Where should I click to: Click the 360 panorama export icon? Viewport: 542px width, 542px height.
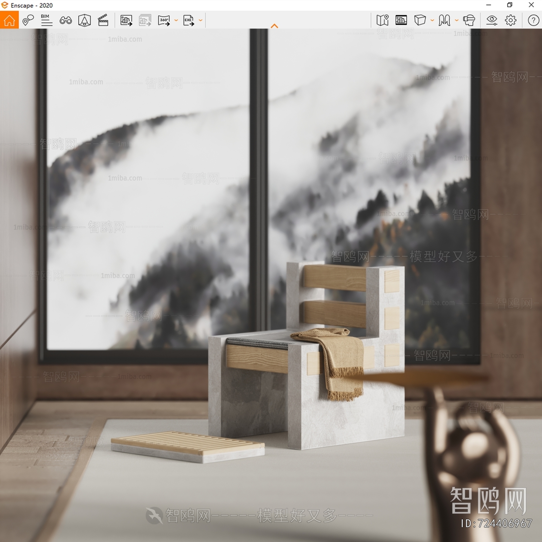click(164, 20)
